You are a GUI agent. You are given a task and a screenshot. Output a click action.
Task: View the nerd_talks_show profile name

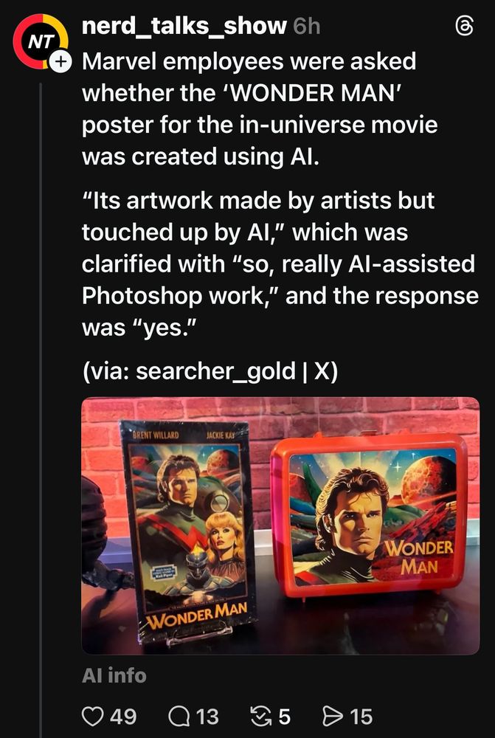(x=184, y=27)
